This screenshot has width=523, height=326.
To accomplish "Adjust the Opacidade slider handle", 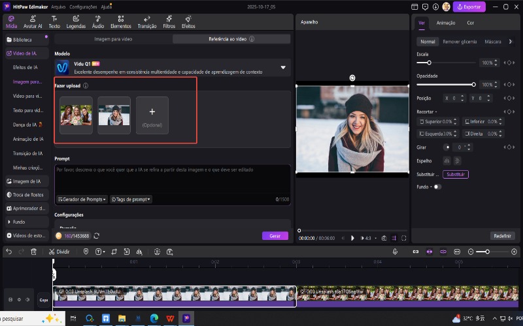I will 473,85.
